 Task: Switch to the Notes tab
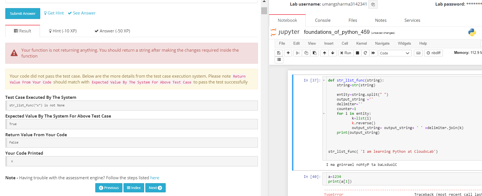(x=381, y=20)
